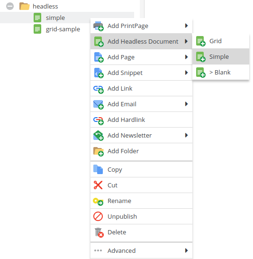Screen dimensions: 253x259
Task: Collapse the headless folder
Action: 10,6
